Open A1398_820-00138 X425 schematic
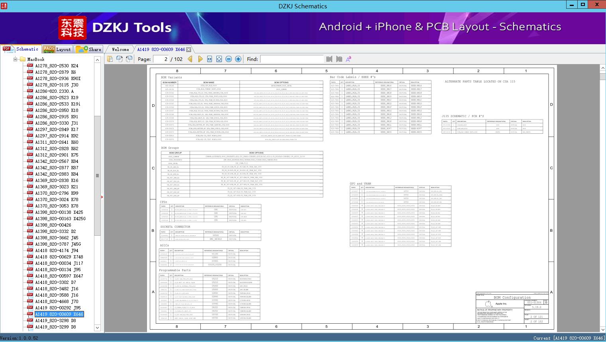This screenshot has width=606, height=342. coord(59,212)
